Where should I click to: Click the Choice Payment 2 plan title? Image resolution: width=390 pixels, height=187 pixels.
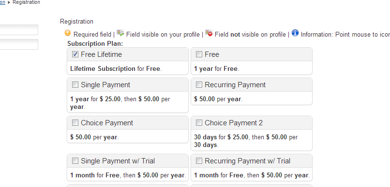(234, 123)
